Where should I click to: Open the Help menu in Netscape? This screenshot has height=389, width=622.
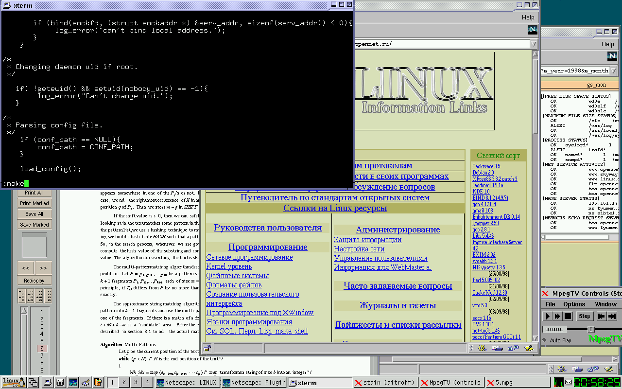pos(528,17)
